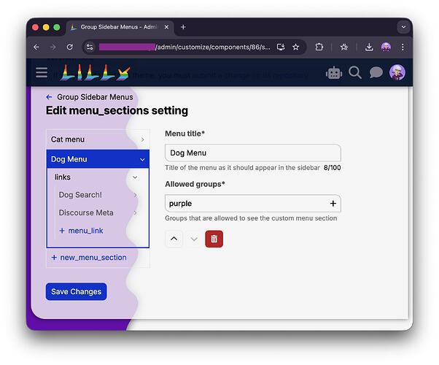Open the chat bubble icon
Screen dimensions: 439x365
point(376,72)
